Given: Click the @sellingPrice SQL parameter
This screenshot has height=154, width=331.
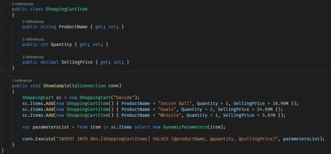Looking at the screenshot, I should click(x=257, y=139).
